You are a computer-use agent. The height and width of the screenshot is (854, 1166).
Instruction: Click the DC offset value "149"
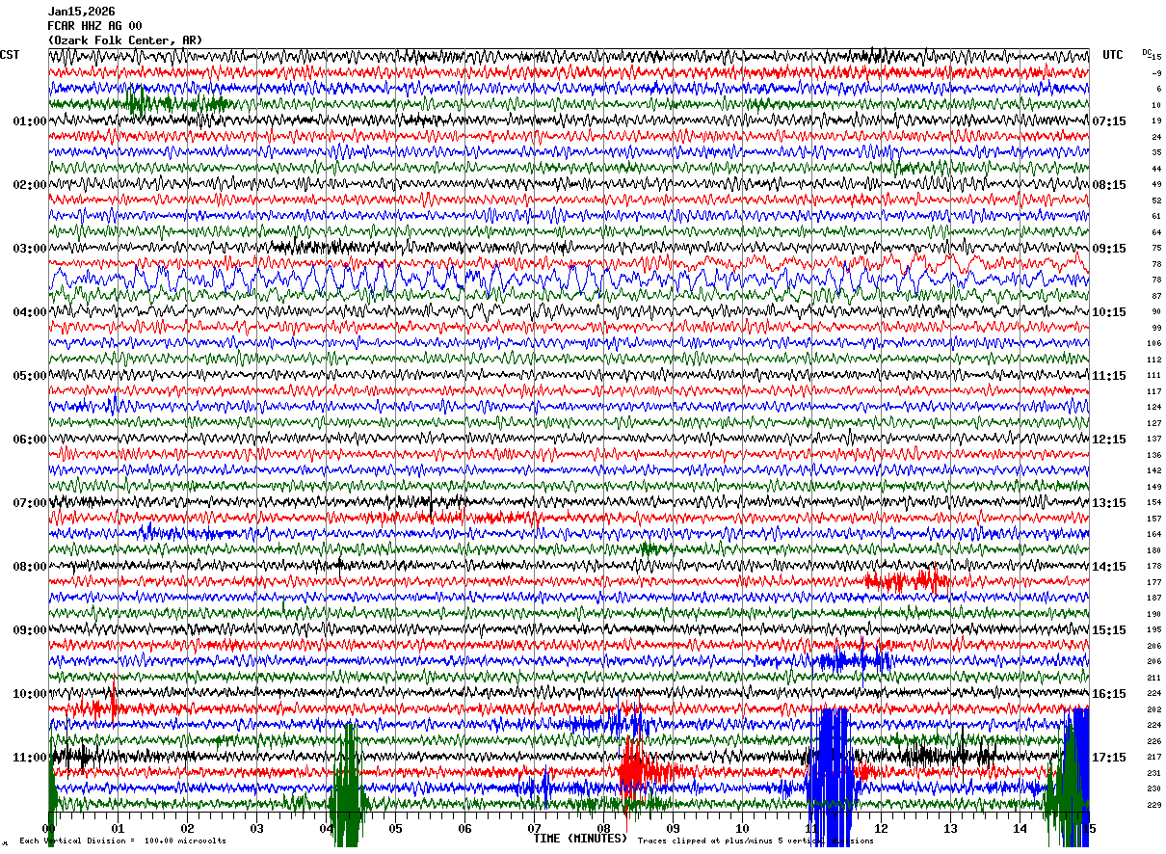click(1154, 487)
